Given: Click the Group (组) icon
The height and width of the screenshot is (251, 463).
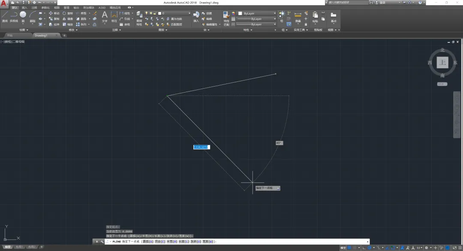Looking at the screenshot, I should (x=282, y=16).
